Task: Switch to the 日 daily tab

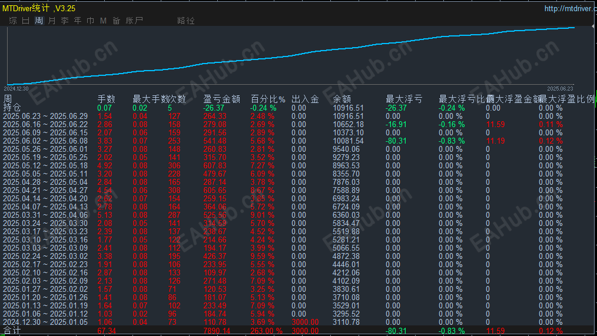Action: [x=25, y=21]
